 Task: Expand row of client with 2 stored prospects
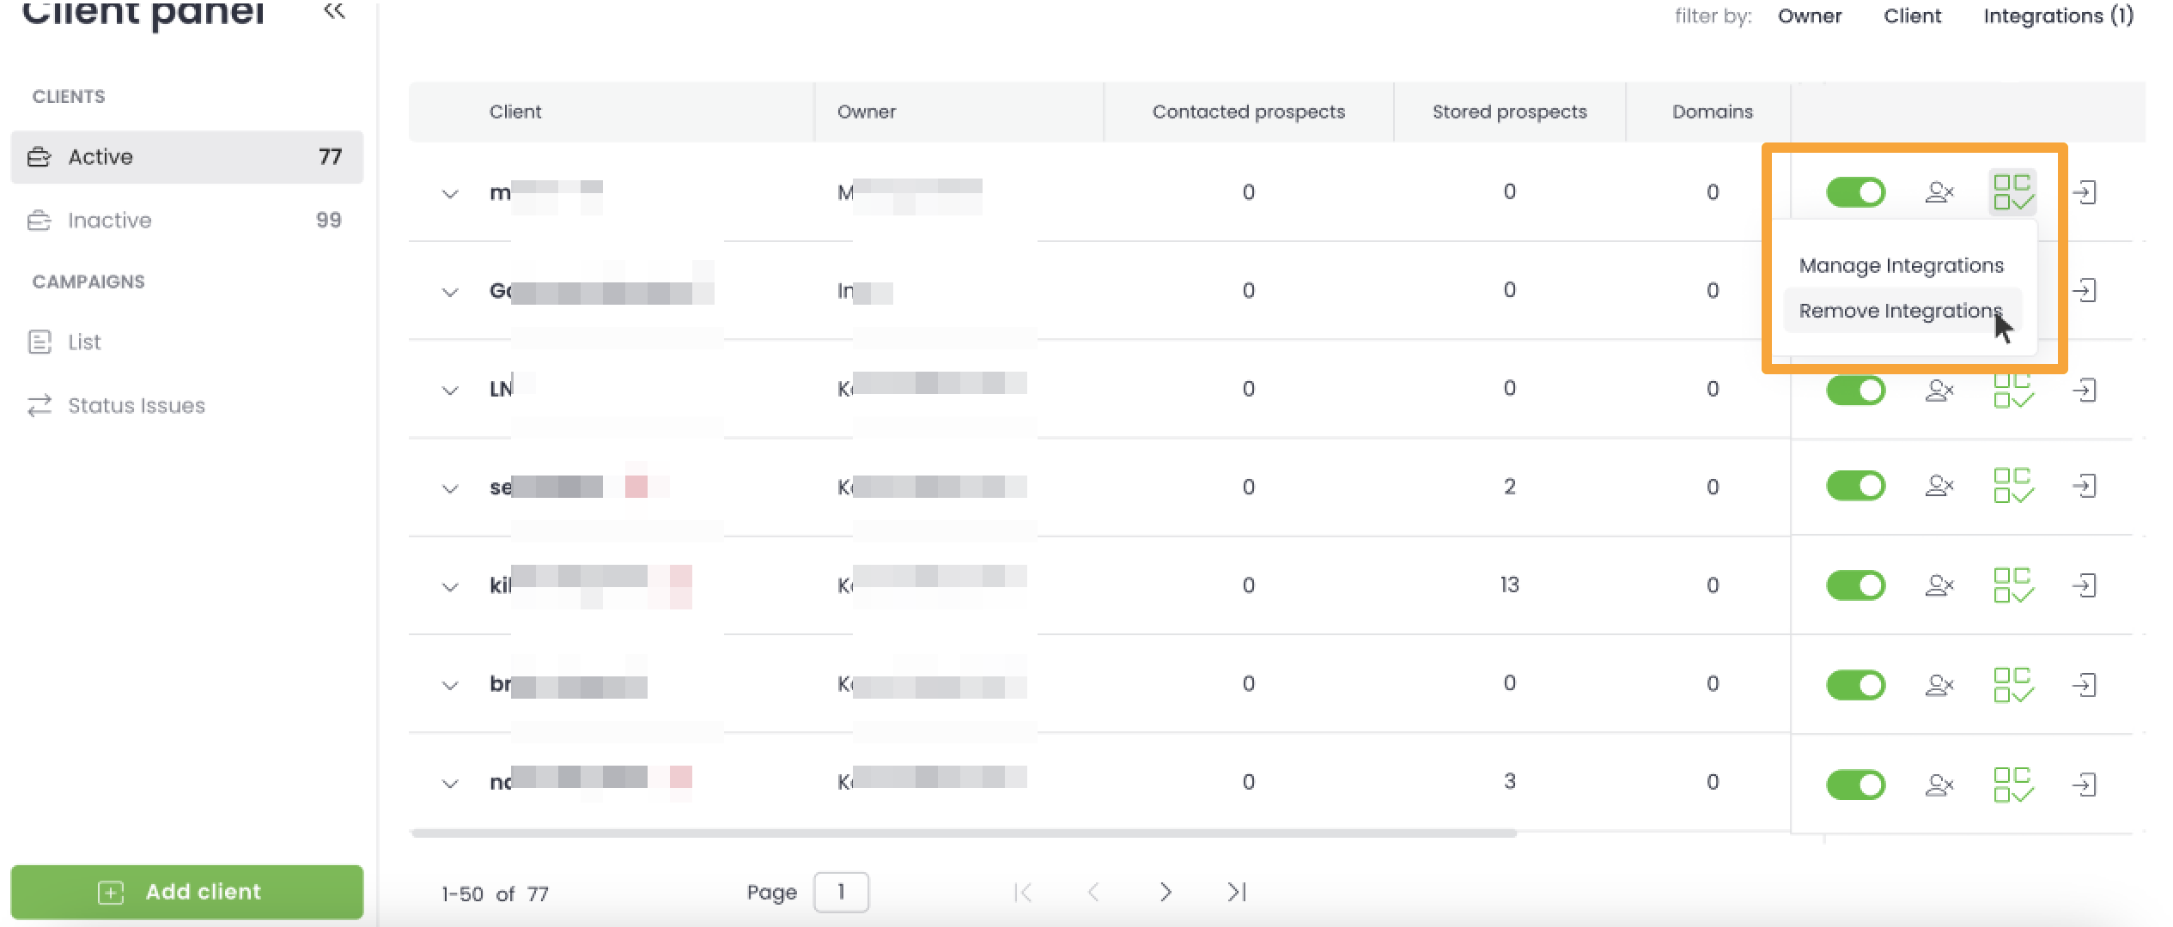(450, 488)
